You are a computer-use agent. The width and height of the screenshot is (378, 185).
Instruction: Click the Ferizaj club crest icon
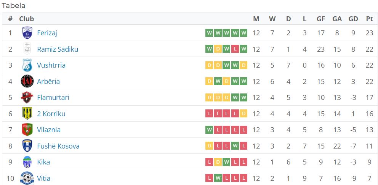point(27,33)
